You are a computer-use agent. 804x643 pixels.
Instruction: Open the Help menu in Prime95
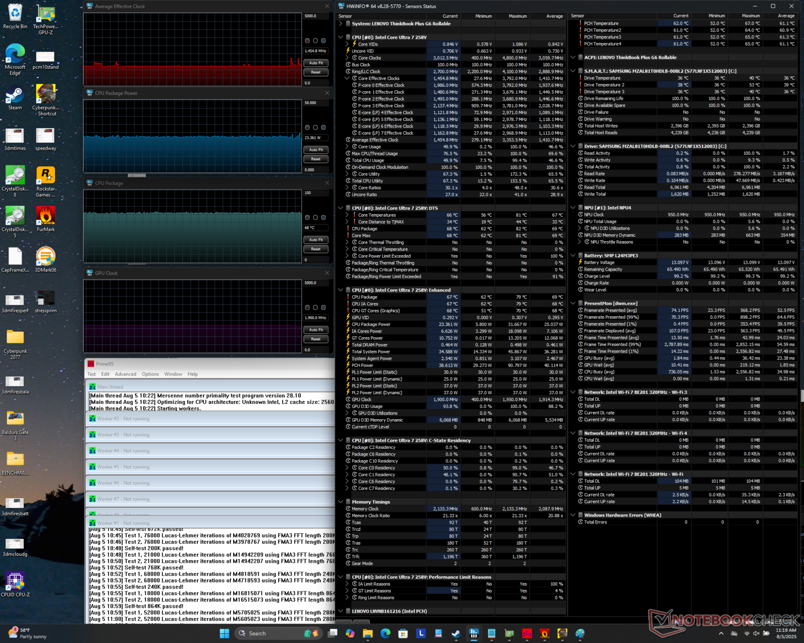192,374
